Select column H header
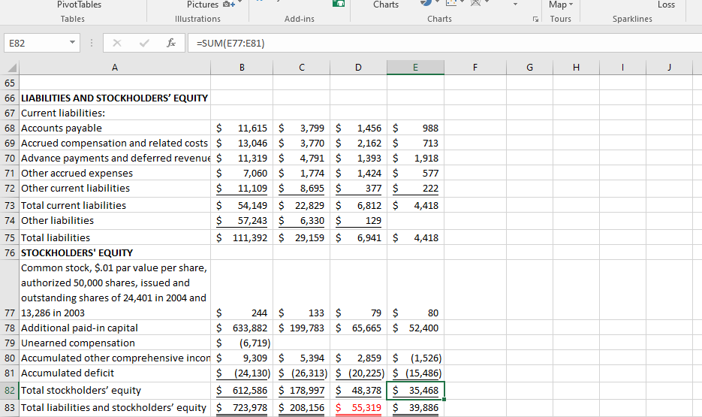The height and width of the screenshot is (417, 702). [x=576, y=67]
